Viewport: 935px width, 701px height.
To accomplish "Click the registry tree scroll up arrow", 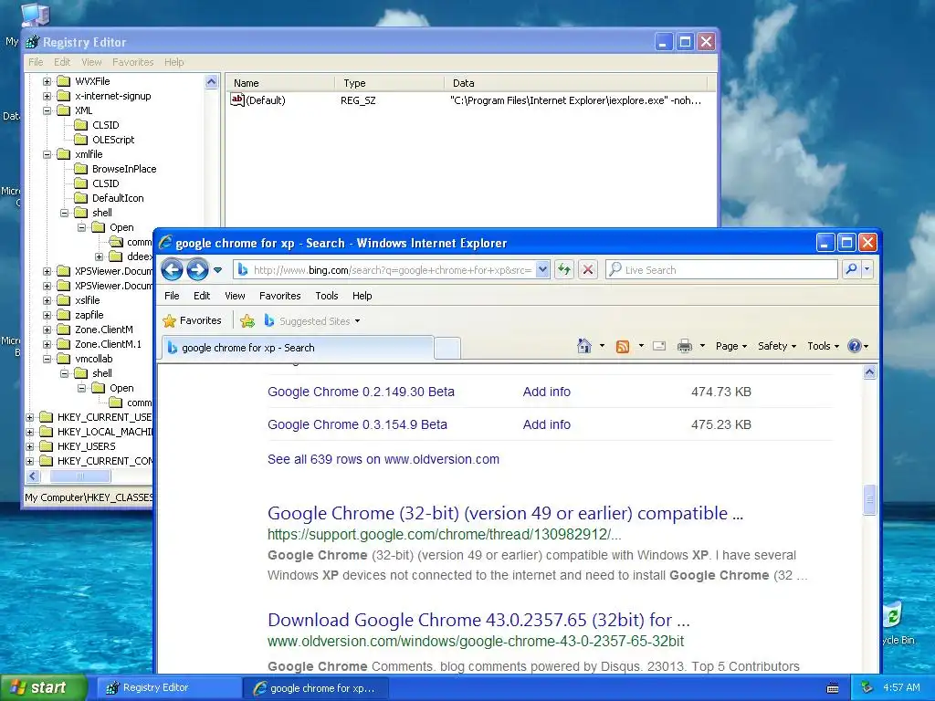I will tap(211, 81).
